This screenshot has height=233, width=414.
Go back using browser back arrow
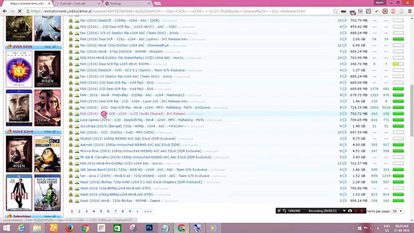point(5,11)
